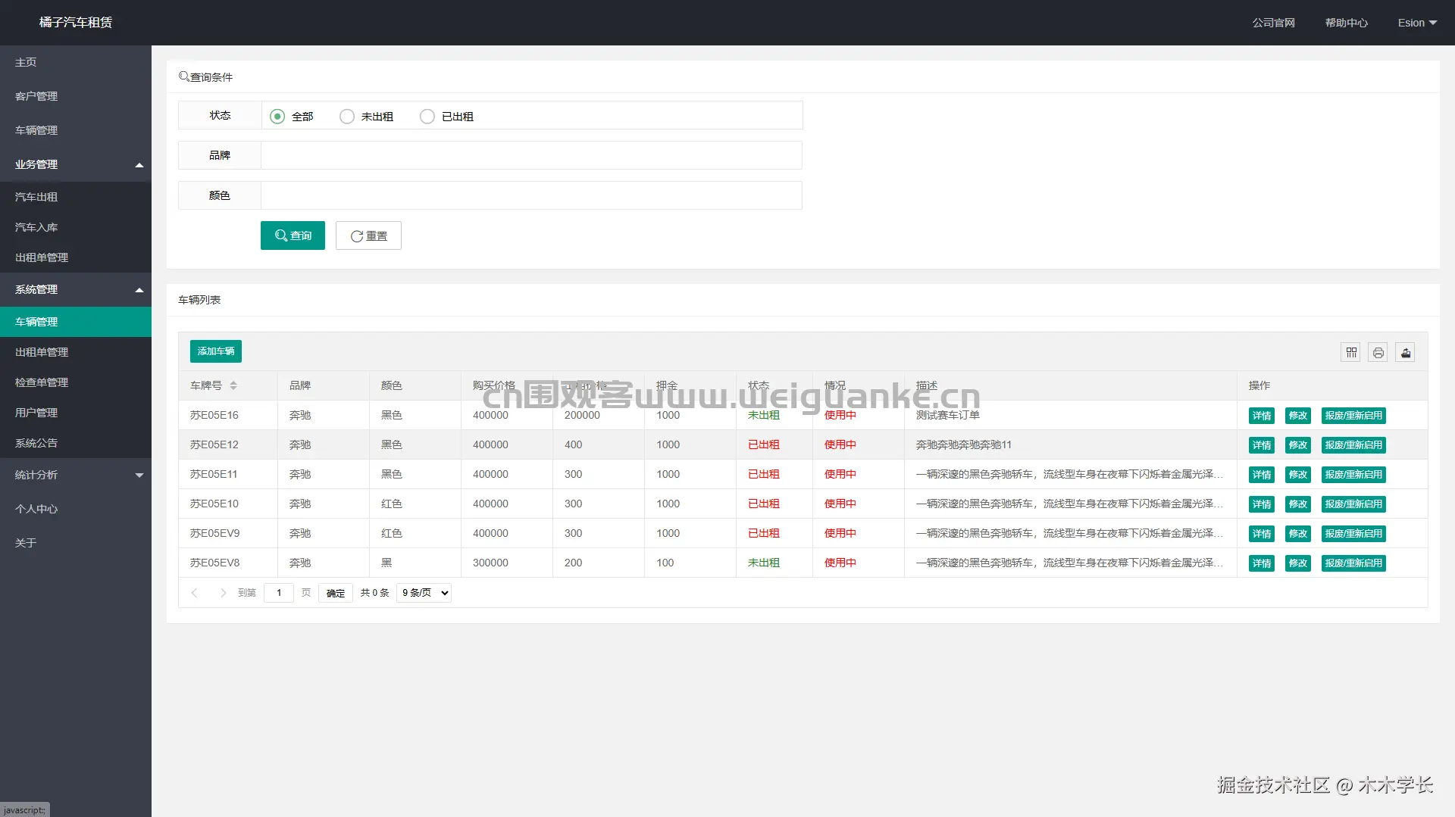Open 客户管理 in the sidebar
Image resolution: width=1455 pixels, height=817 pixels.
[x=76, y=96]
